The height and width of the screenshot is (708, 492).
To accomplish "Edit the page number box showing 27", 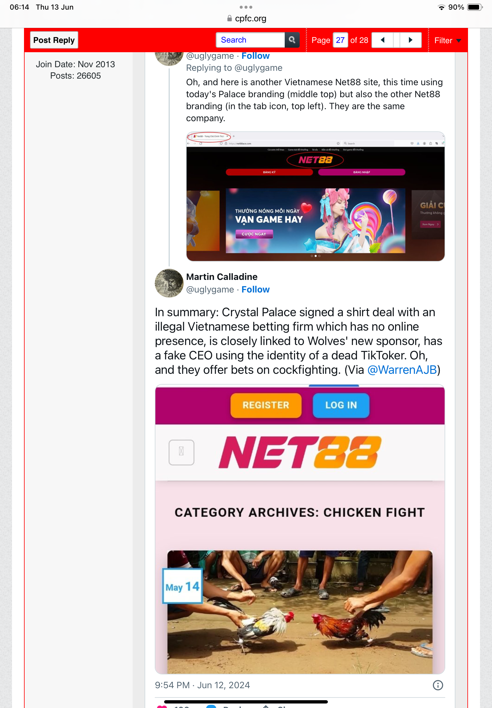I will coord(340,40).
